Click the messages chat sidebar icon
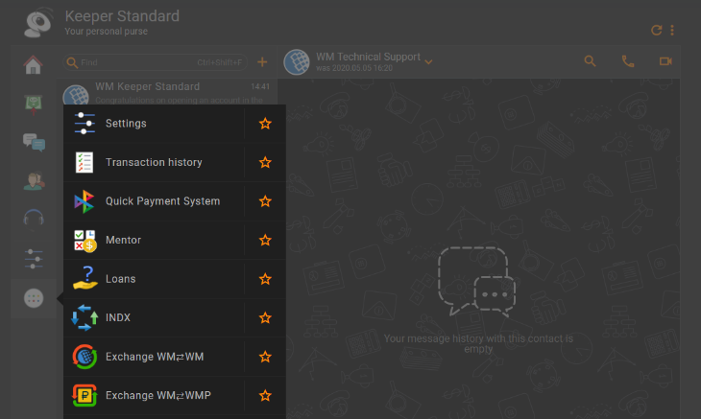The width and height of the screenshot is (701, 419). point(34,142)
